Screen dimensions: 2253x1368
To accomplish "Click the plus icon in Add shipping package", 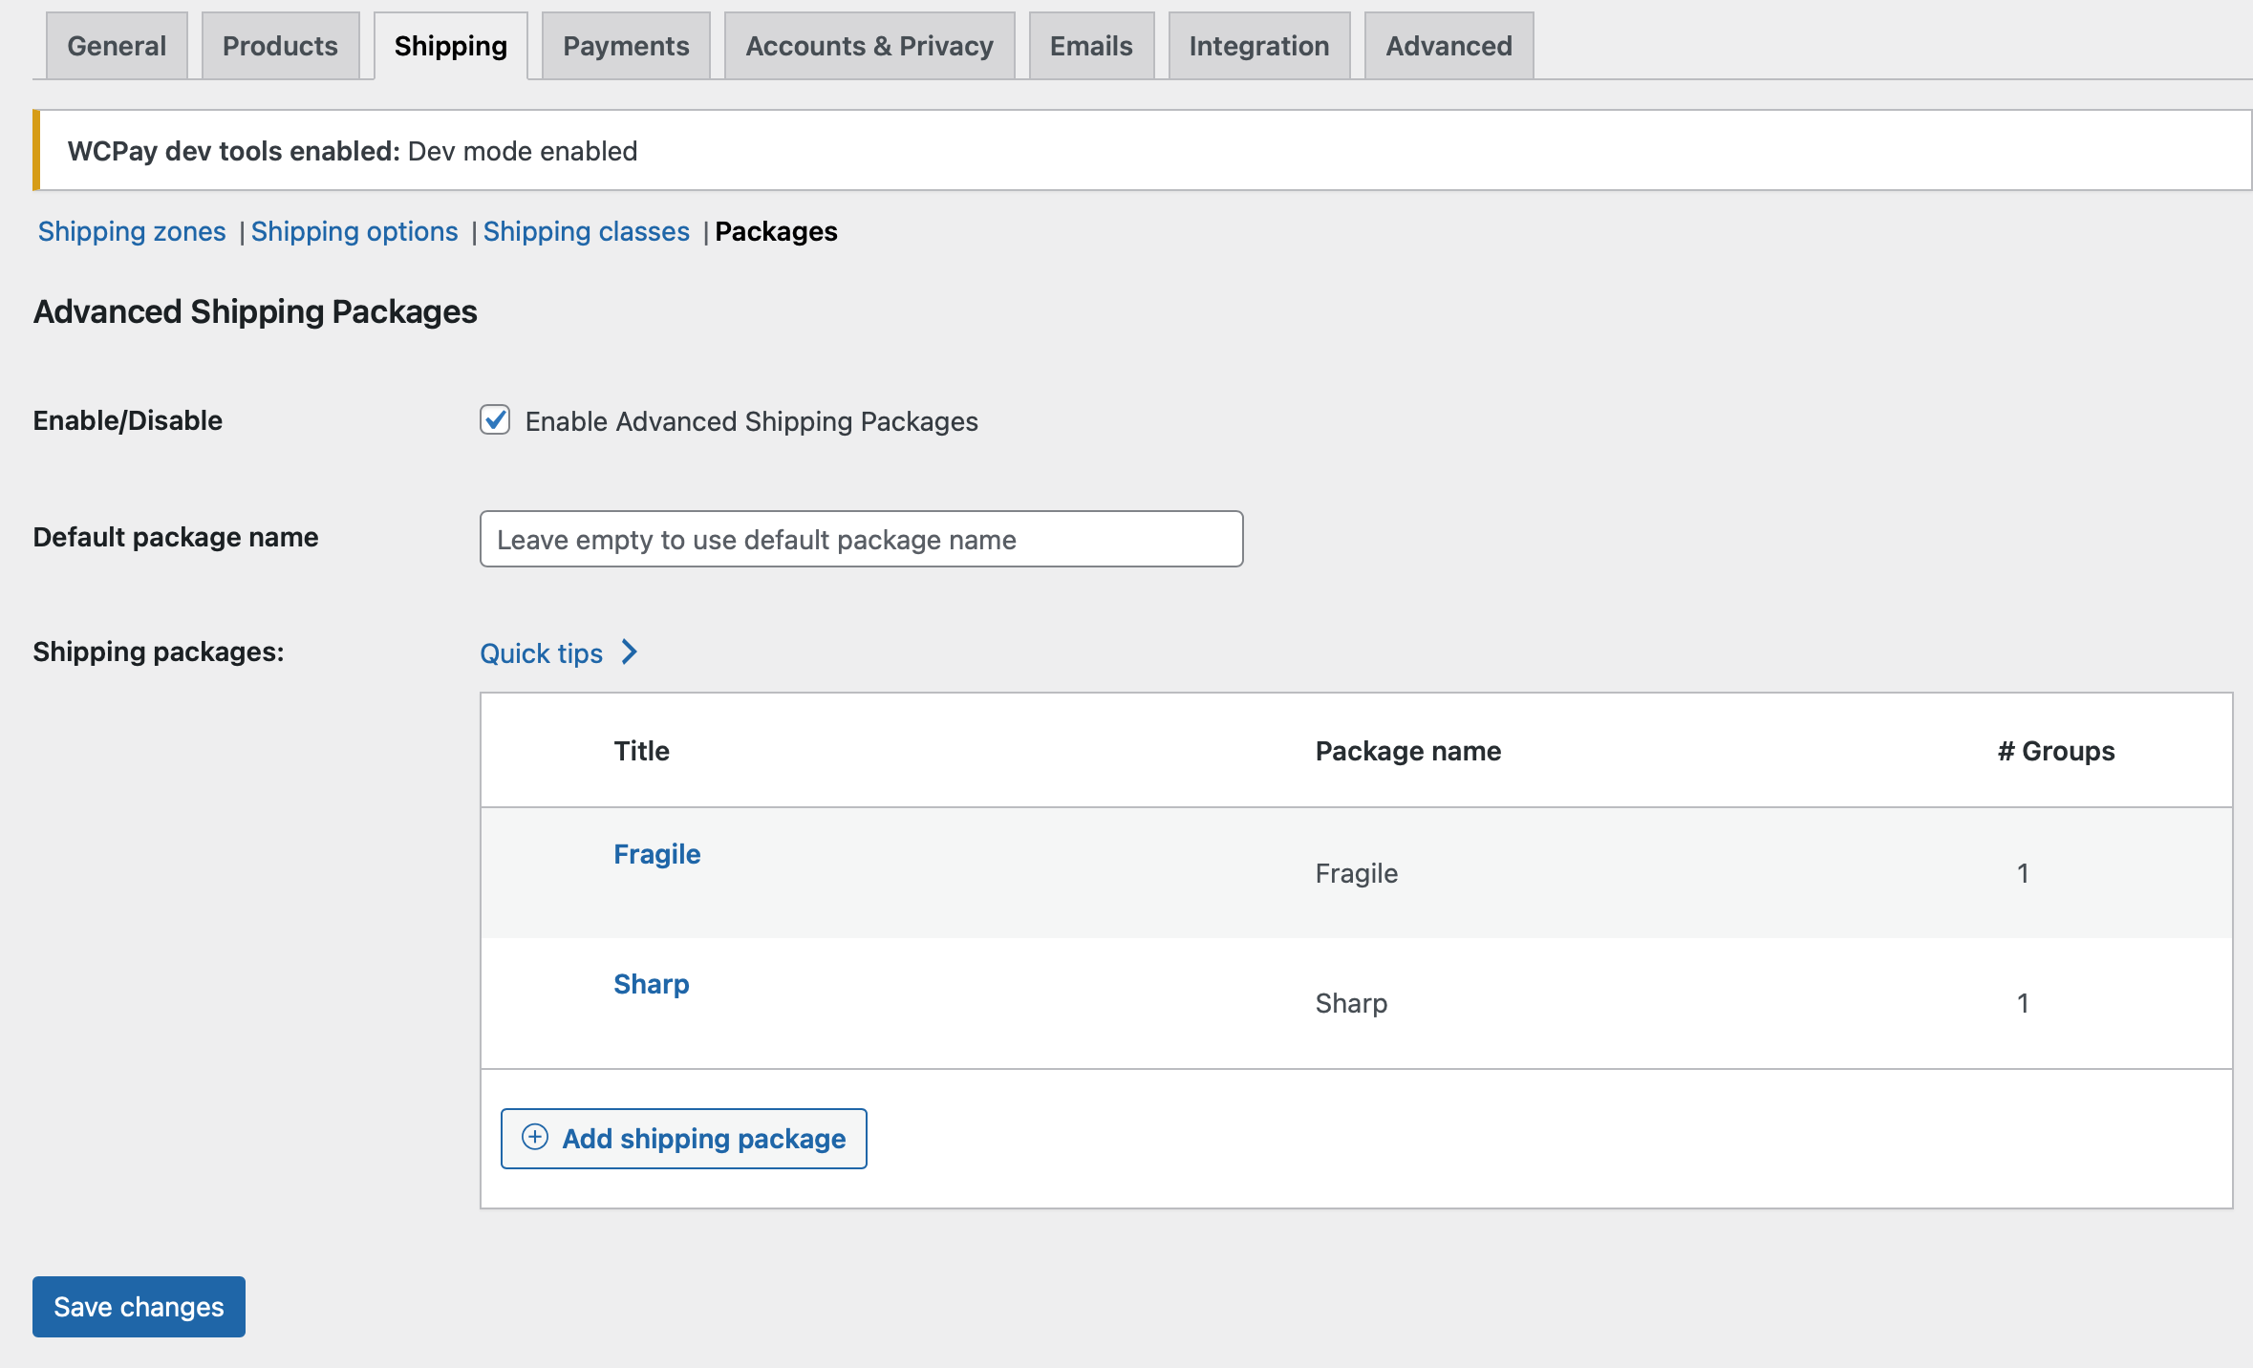I will (x=535, y=1137).
